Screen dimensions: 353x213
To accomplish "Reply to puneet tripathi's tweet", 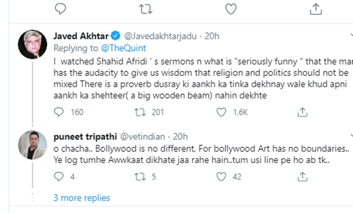I will (59, 177).
